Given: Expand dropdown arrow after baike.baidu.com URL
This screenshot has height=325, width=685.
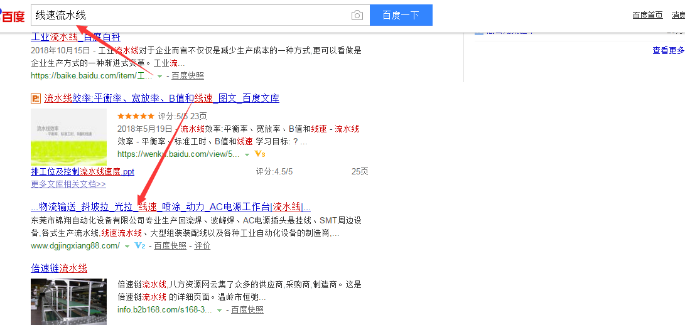Looking at the screenshot, I should click(x=159, y=76).
